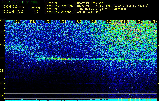Click the HROFFT title text

tap(15, 2)
